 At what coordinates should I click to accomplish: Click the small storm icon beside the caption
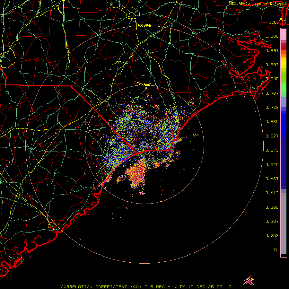coord(249,281)
